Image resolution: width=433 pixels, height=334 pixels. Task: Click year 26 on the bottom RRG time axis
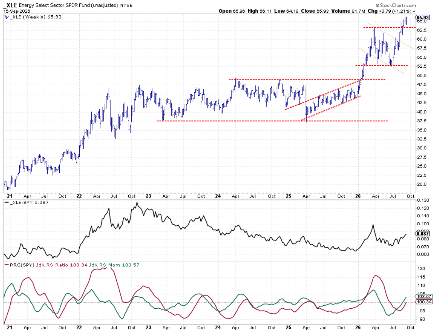click(x=358, y=328)
